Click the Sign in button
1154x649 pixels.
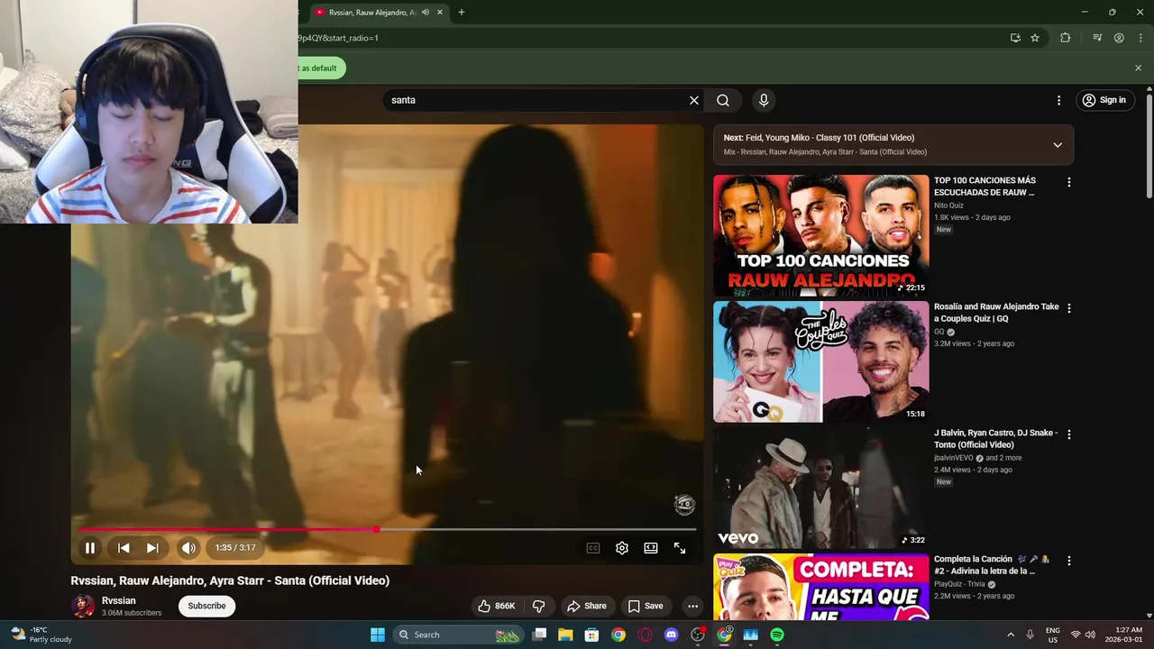[1104, 100]
